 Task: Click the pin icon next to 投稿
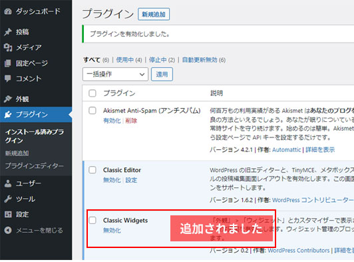tap(8, 32)
